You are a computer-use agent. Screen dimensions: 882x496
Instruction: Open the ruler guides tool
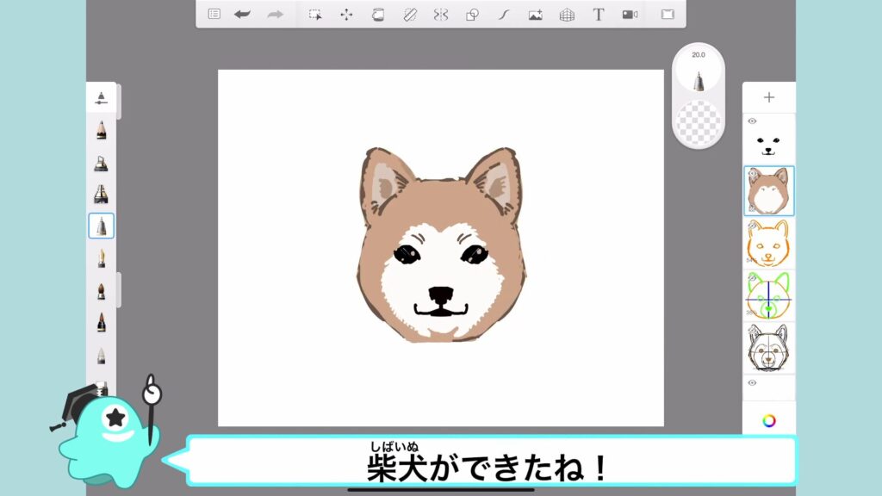tap(409, 14)
